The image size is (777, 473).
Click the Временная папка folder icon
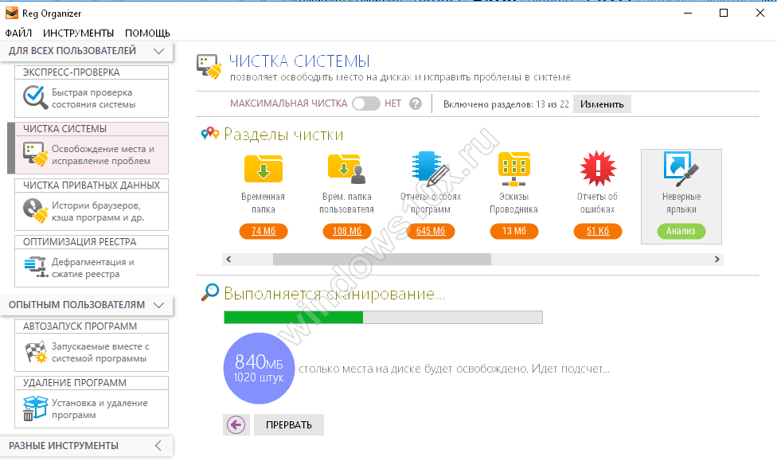point(263,168)
